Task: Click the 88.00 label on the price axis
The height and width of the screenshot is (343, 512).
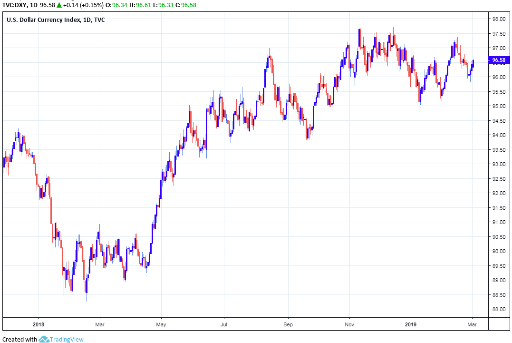Action: click(x=498, y=309)
